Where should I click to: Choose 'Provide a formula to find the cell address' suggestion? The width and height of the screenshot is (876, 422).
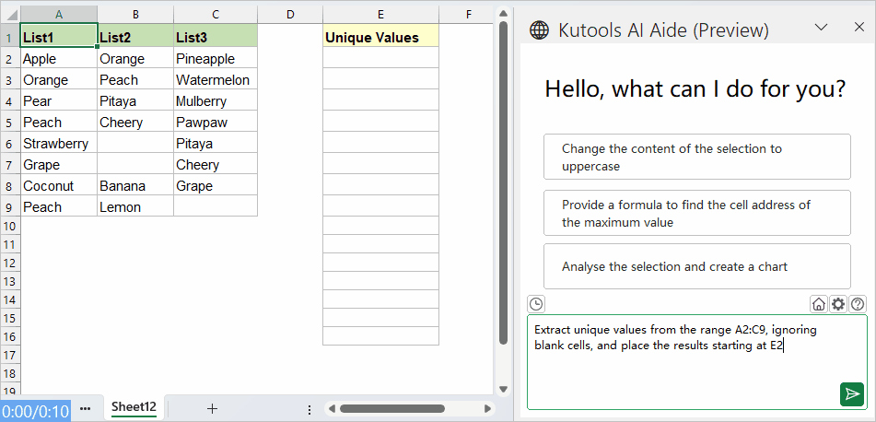pyautogui.click(x=696, y=213)
